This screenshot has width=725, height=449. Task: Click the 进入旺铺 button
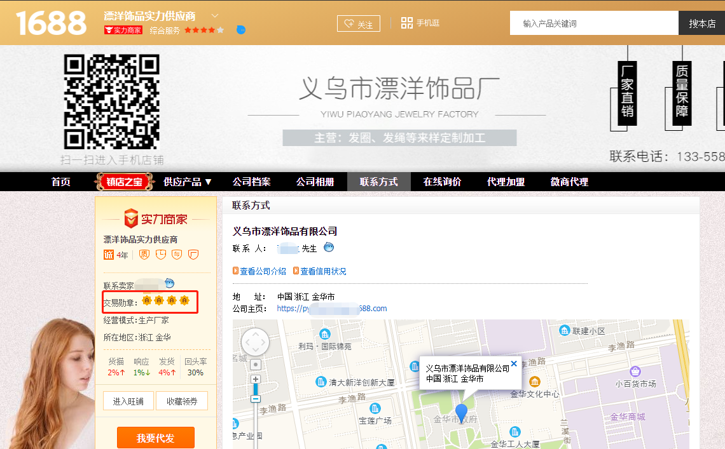point(128,401)
